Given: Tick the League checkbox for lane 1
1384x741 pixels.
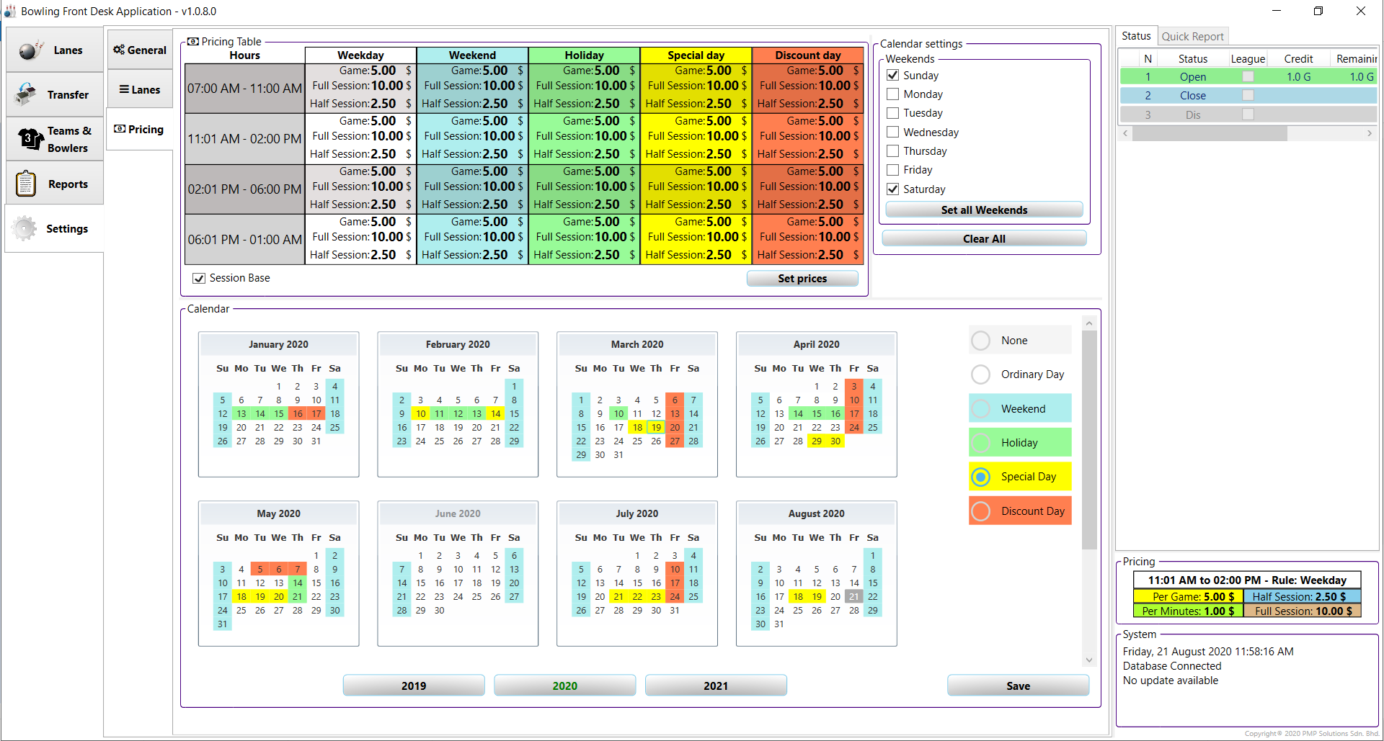Looking at the screenshot, I should coord(1248,77).
